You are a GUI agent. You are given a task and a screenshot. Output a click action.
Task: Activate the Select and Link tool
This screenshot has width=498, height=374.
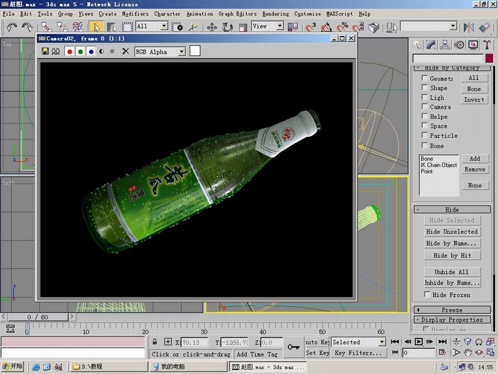coord(46,27)
